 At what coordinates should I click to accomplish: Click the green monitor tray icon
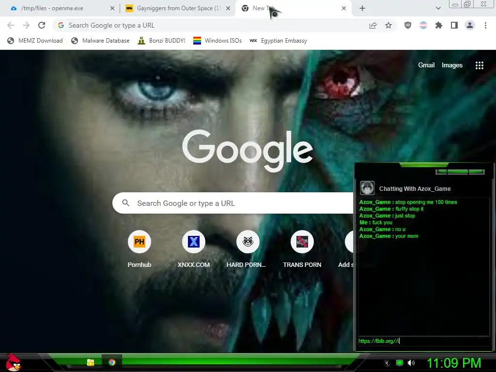400,363
